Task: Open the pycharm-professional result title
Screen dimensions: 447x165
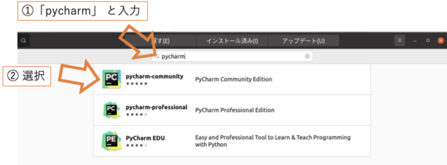Action: click(157, 107)
